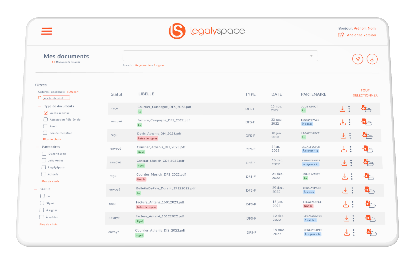This screenshot has height=262, width=415.
Task: Check Attestation Pôle Emploi filter
Action: point(46,119)
